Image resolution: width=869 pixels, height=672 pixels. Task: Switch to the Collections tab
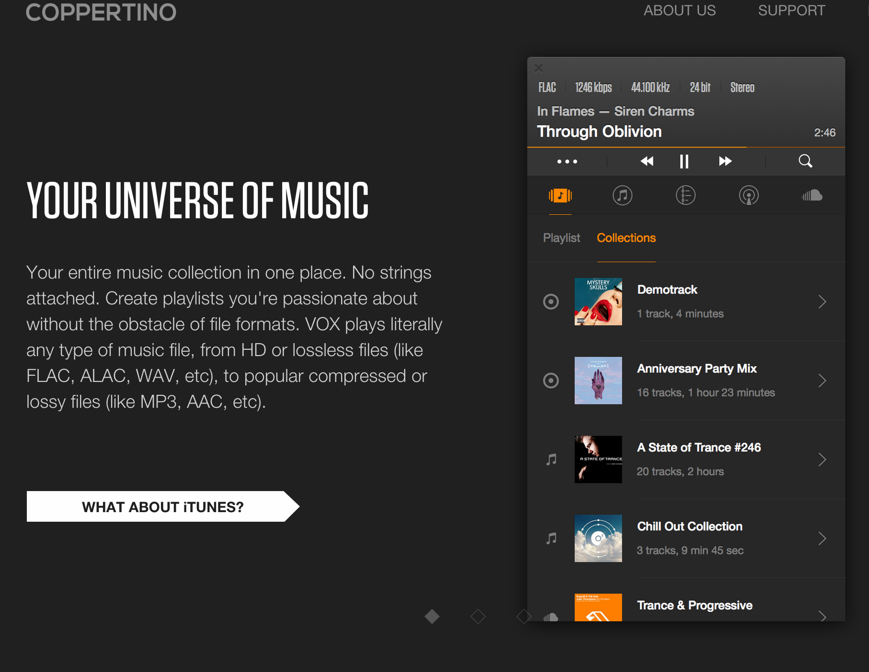tap(626, 238)
